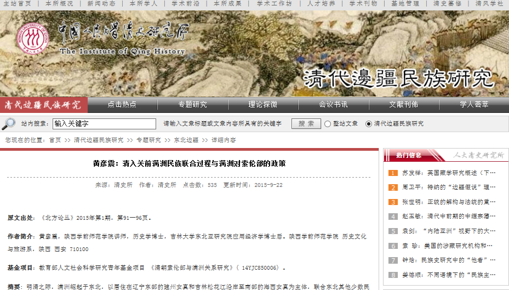Click the gray rank 6 badge

click(x=393, y=246)
